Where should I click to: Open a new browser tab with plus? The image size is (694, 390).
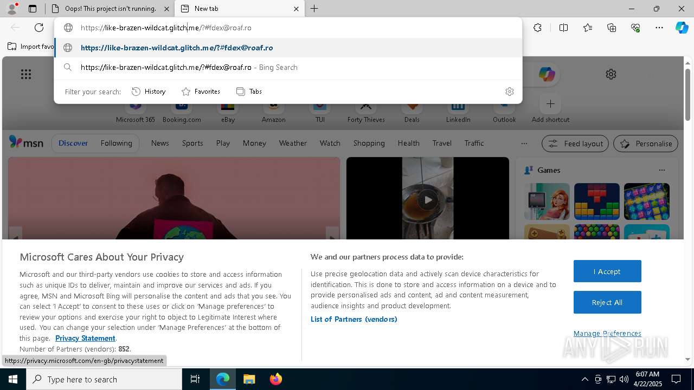314,9
